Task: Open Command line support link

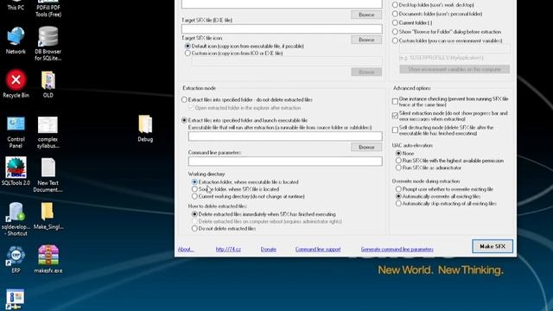Action: 318,250
